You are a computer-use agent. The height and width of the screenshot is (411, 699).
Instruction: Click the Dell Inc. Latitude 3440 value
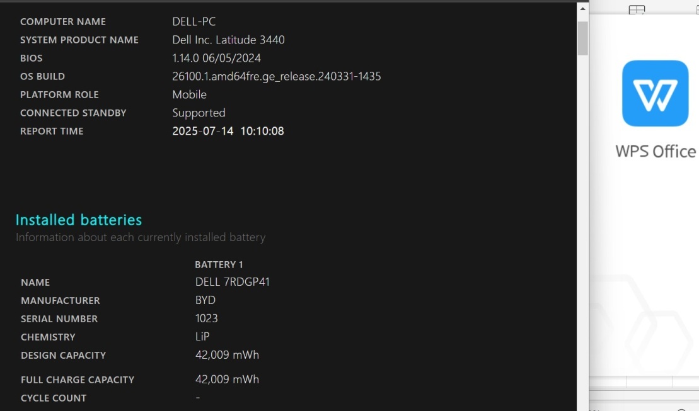[x=228, y=40]
